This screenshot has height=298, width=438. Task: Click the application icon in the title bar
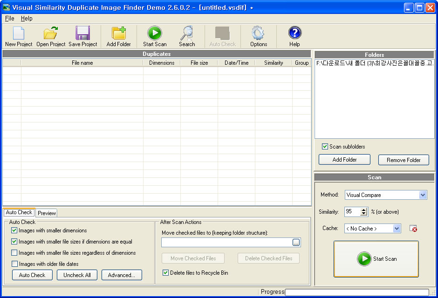[6, 7]
